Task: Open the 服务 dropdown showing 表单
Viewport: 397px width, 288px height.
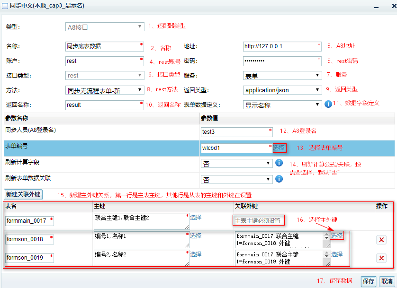Action: click(x=283, y=75)
